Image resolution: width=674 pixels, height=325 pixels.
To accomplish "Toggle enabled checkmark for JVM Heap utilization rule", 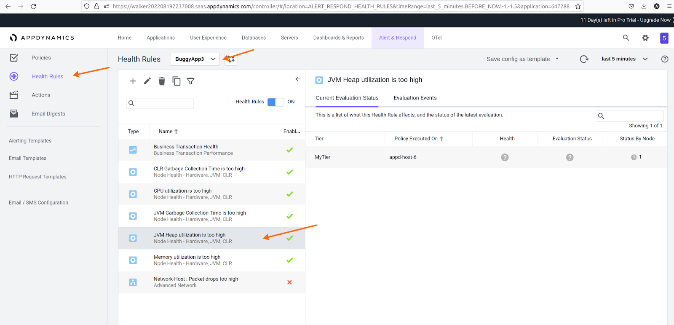I will click(x=290, y=238).
